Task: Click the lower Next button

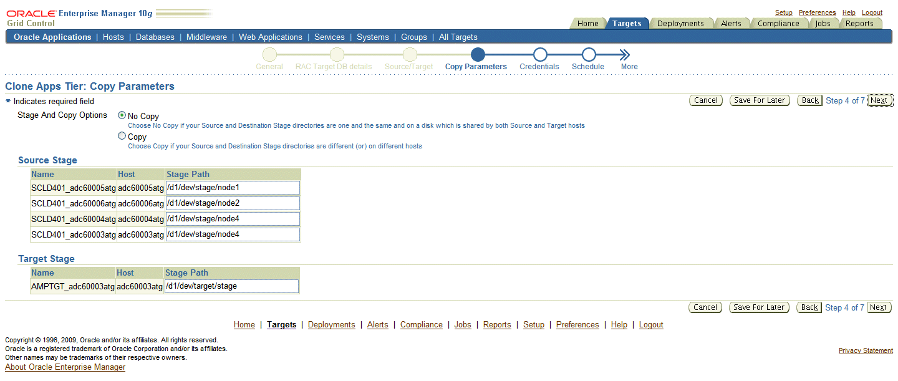Action: pyautogui.click(x=879, y=307)
